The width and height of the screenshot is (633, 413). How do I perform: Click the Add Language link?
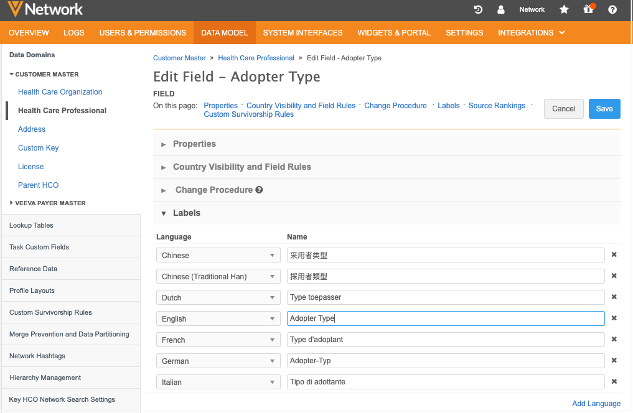pos(596,403)
